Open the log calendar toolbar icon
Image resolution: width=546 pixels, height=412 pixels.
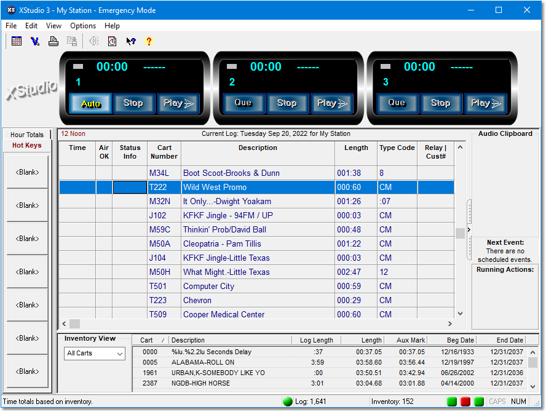click(17, 41)
